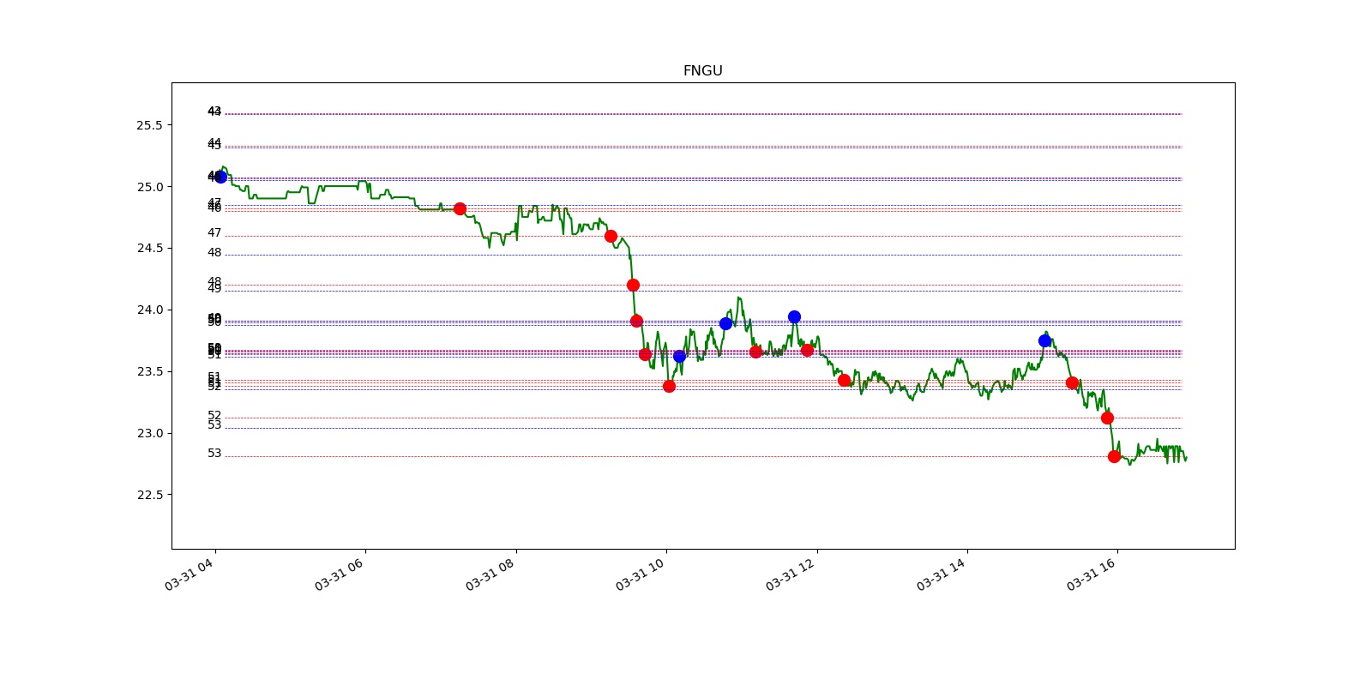Click the 03-31 06 x-axis label
1372x686 pixels.
tap(339, 575)
